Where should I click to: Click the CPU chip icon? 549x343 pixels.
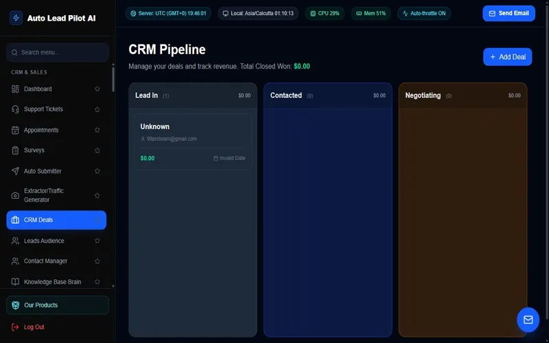pos(313,13)
